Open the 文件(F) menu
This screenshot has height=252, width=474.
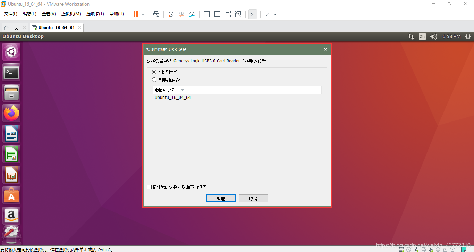tap(11, 14)
